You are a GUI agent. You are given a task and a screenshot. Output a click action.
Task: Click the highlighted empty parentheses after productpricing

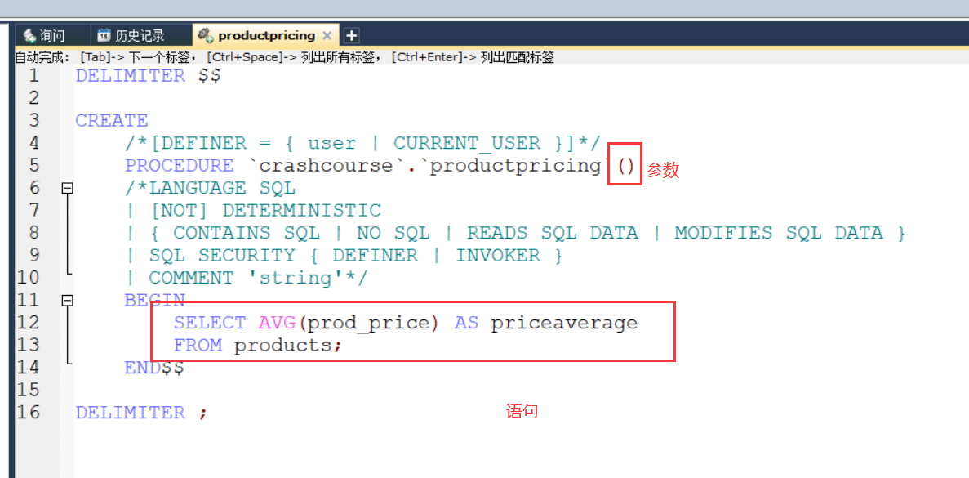625,164
